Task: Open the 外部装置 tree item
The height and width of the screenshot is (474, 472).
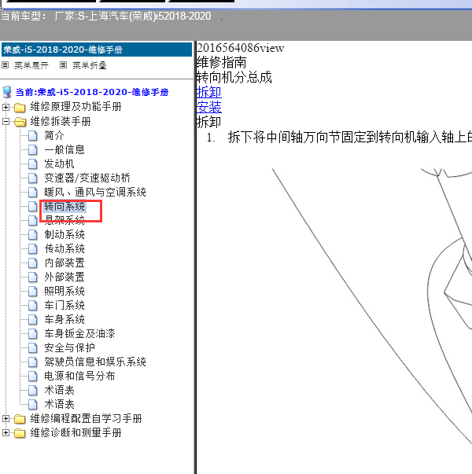Action: (65, 277)
